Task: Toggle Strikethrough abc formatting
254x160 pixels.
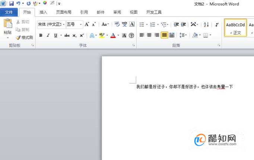Action: click(x=67, y=35)
